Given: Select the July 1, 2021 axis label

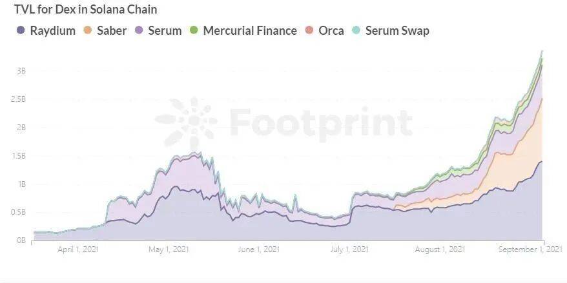Looking at the screenshot, I should (x=349, y=249).
